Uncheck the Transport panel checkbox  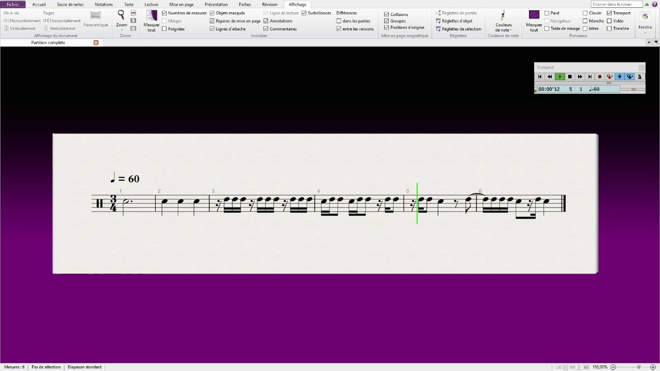[x=609, y=13]
